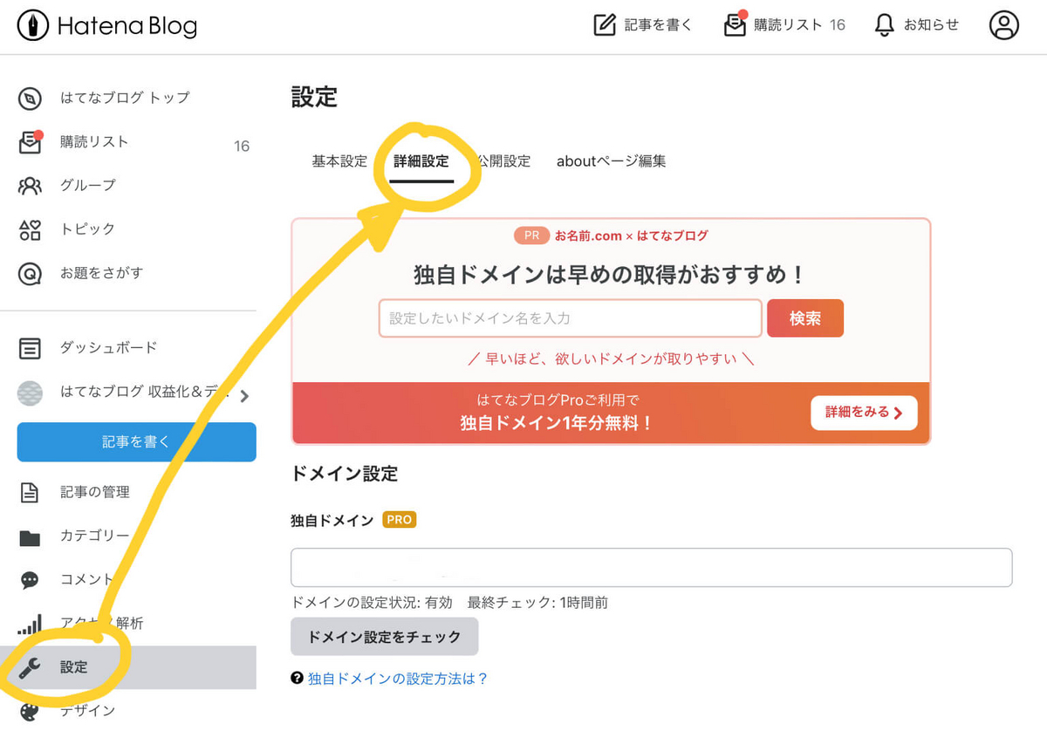Select 設定 in the sidebar
This screenshot has height=731, width=1047.
(x=128, y=667)
